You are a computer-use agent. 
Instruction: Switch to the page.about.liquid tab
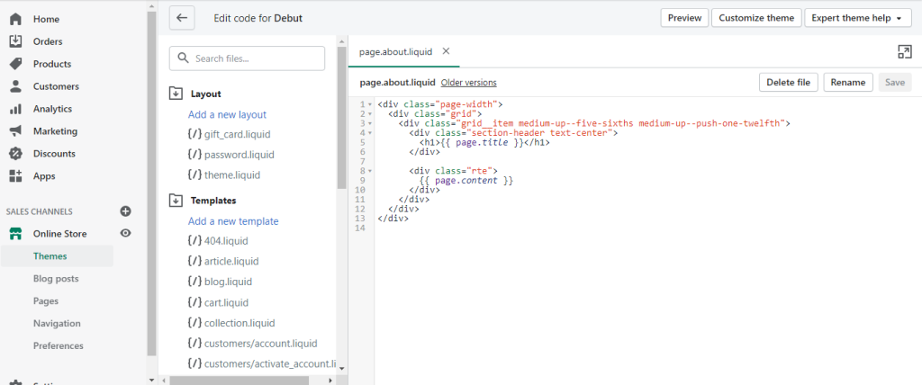click(396, 52)
